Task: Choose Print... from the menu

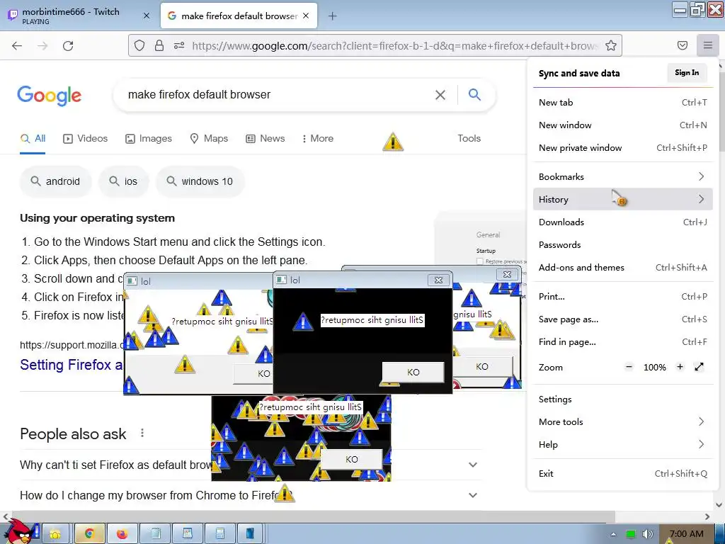Action: click(x=622, y=297)
